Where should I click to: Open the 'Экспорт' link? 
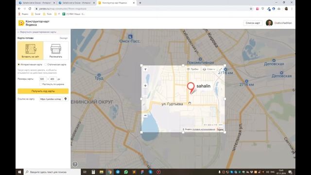64,38
